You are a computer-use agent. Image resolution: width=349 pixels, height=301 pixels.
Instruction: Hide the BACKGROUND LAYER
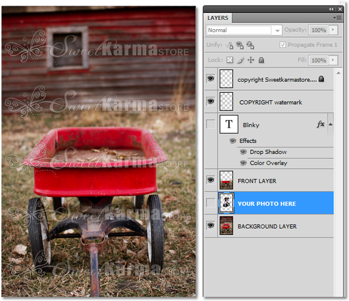pyautogui.click(x=211, y=225)
